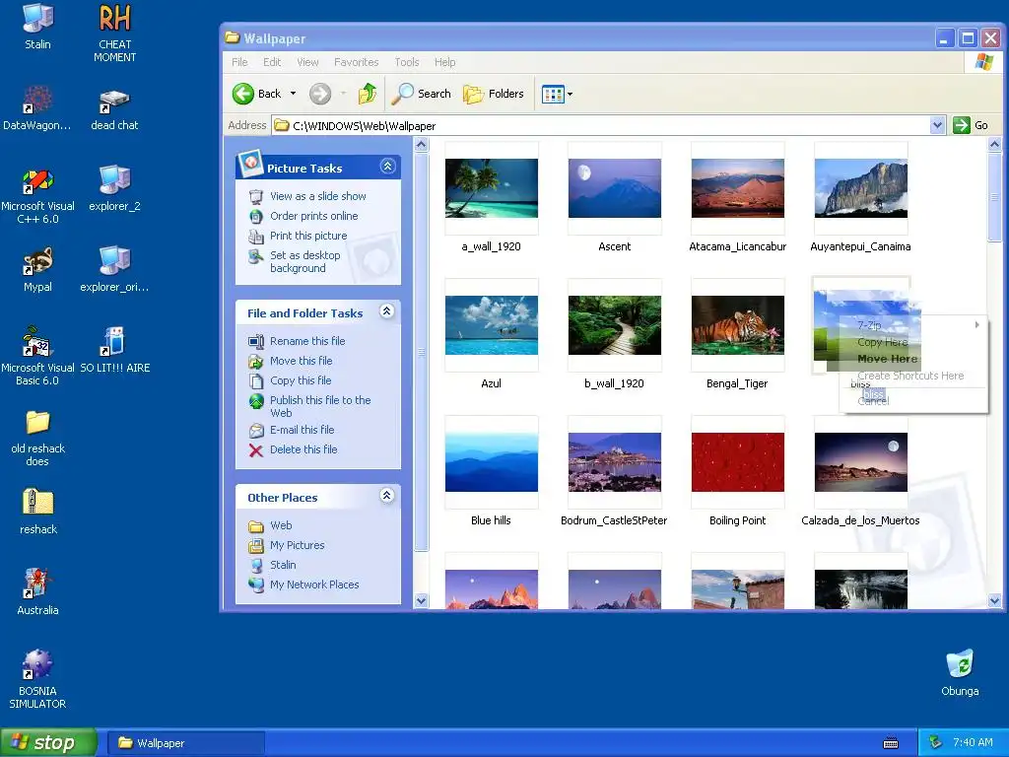The image size is (1009, 757).
Task: Open the 7-Zip submenu entry
Action: coord(913,325)
